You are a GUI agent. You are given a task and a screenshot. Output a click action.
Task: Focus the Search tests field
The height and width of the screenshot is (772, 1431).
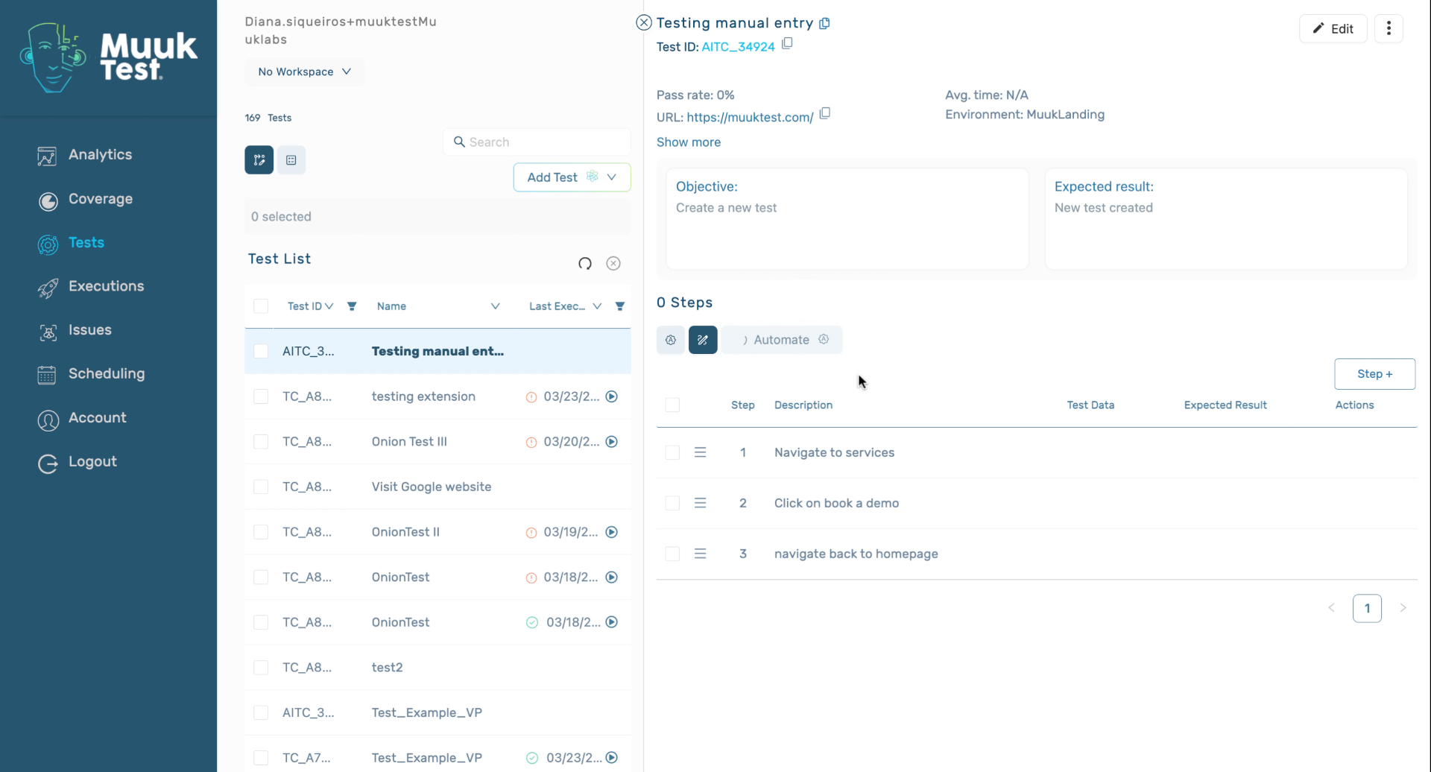[x=537, y=142]
